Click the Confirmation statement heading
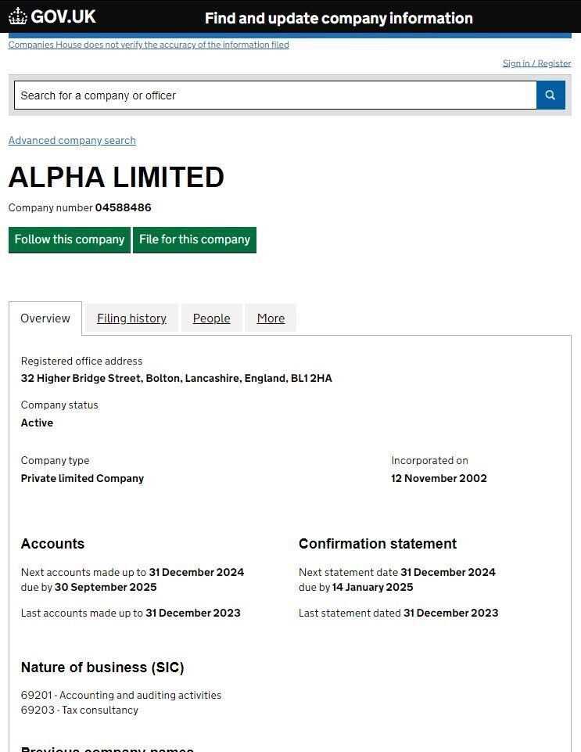Screen dimensions: 581x752 point(378,544)
